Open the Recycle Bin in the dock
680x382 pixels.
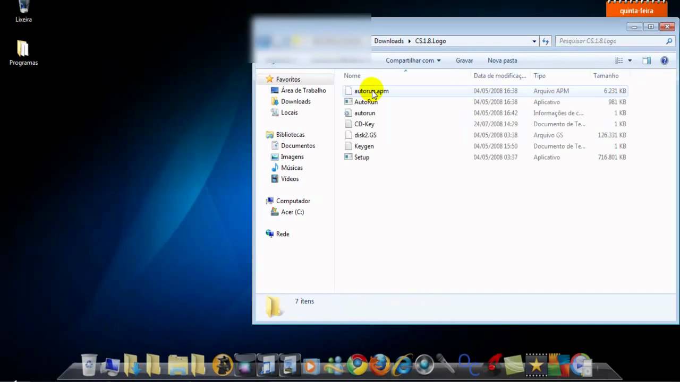coord(89,364)
